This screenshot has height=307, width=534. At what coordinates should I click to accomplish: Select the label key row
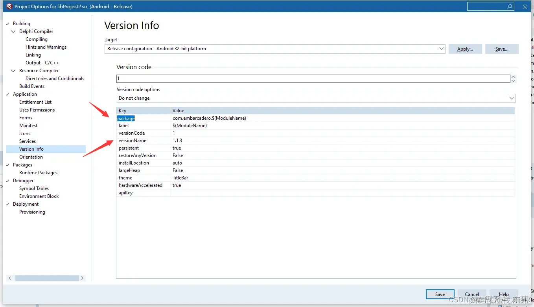[x=143, y=126]
